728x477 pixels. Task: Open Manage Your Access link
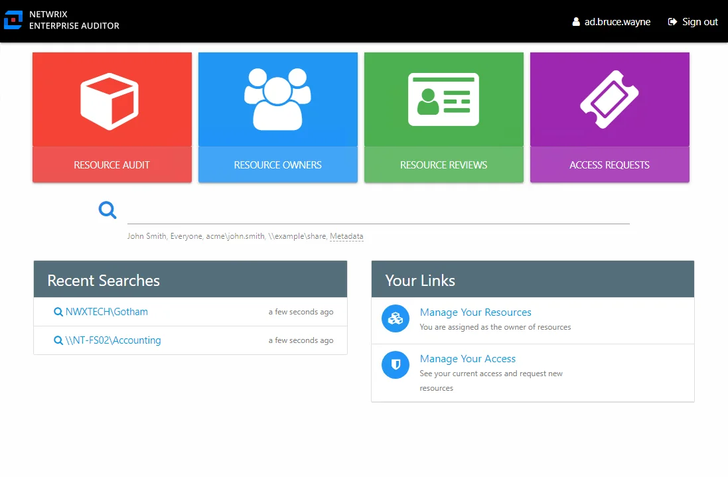coord(468,359)
